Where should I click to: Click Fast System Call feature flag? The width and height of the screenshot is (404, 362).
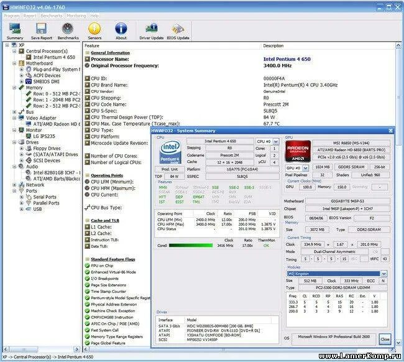(104, 330)
